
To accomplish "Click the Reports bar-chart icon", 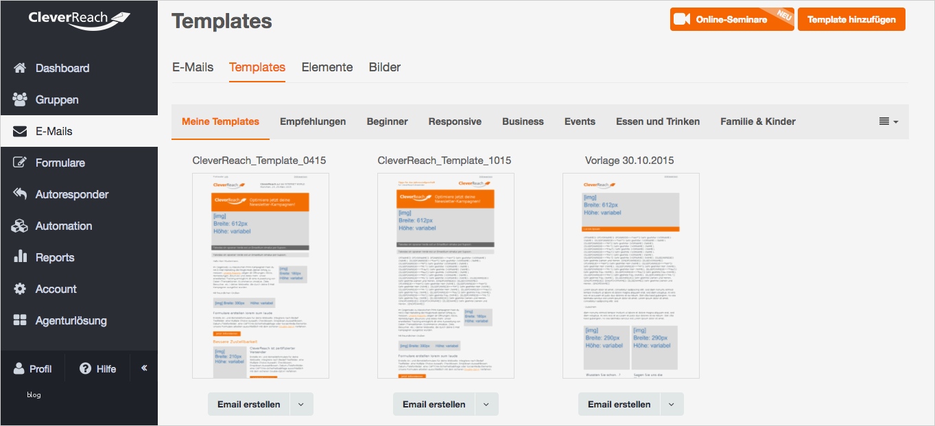I will coord(19,257).
